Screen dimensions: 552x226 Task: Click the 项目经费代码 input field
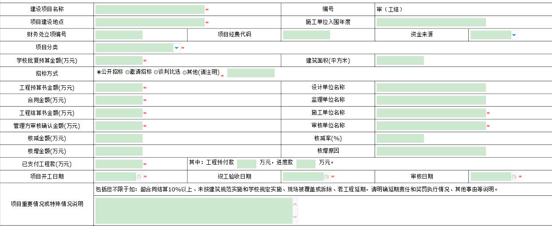pos(306,35)
